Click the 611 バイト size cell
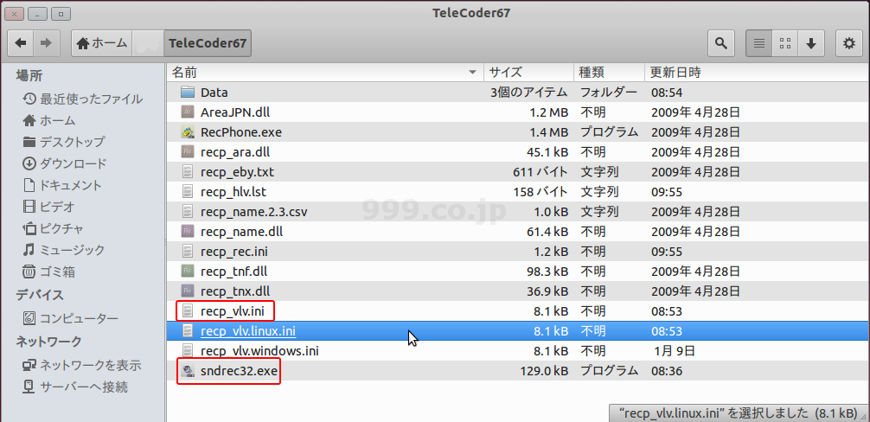 pos(541,172)
